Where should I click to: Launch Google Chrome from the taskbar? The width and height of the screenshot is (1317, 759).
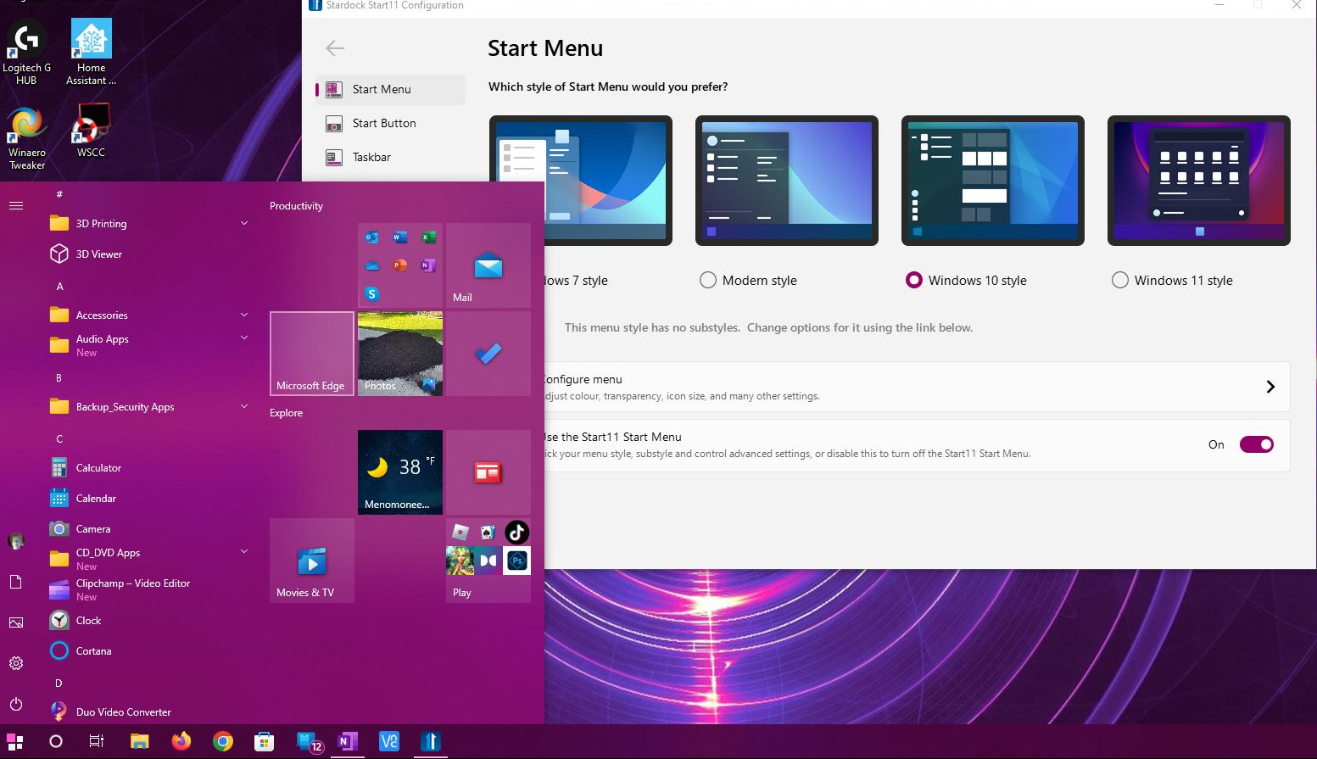(223, 741)
